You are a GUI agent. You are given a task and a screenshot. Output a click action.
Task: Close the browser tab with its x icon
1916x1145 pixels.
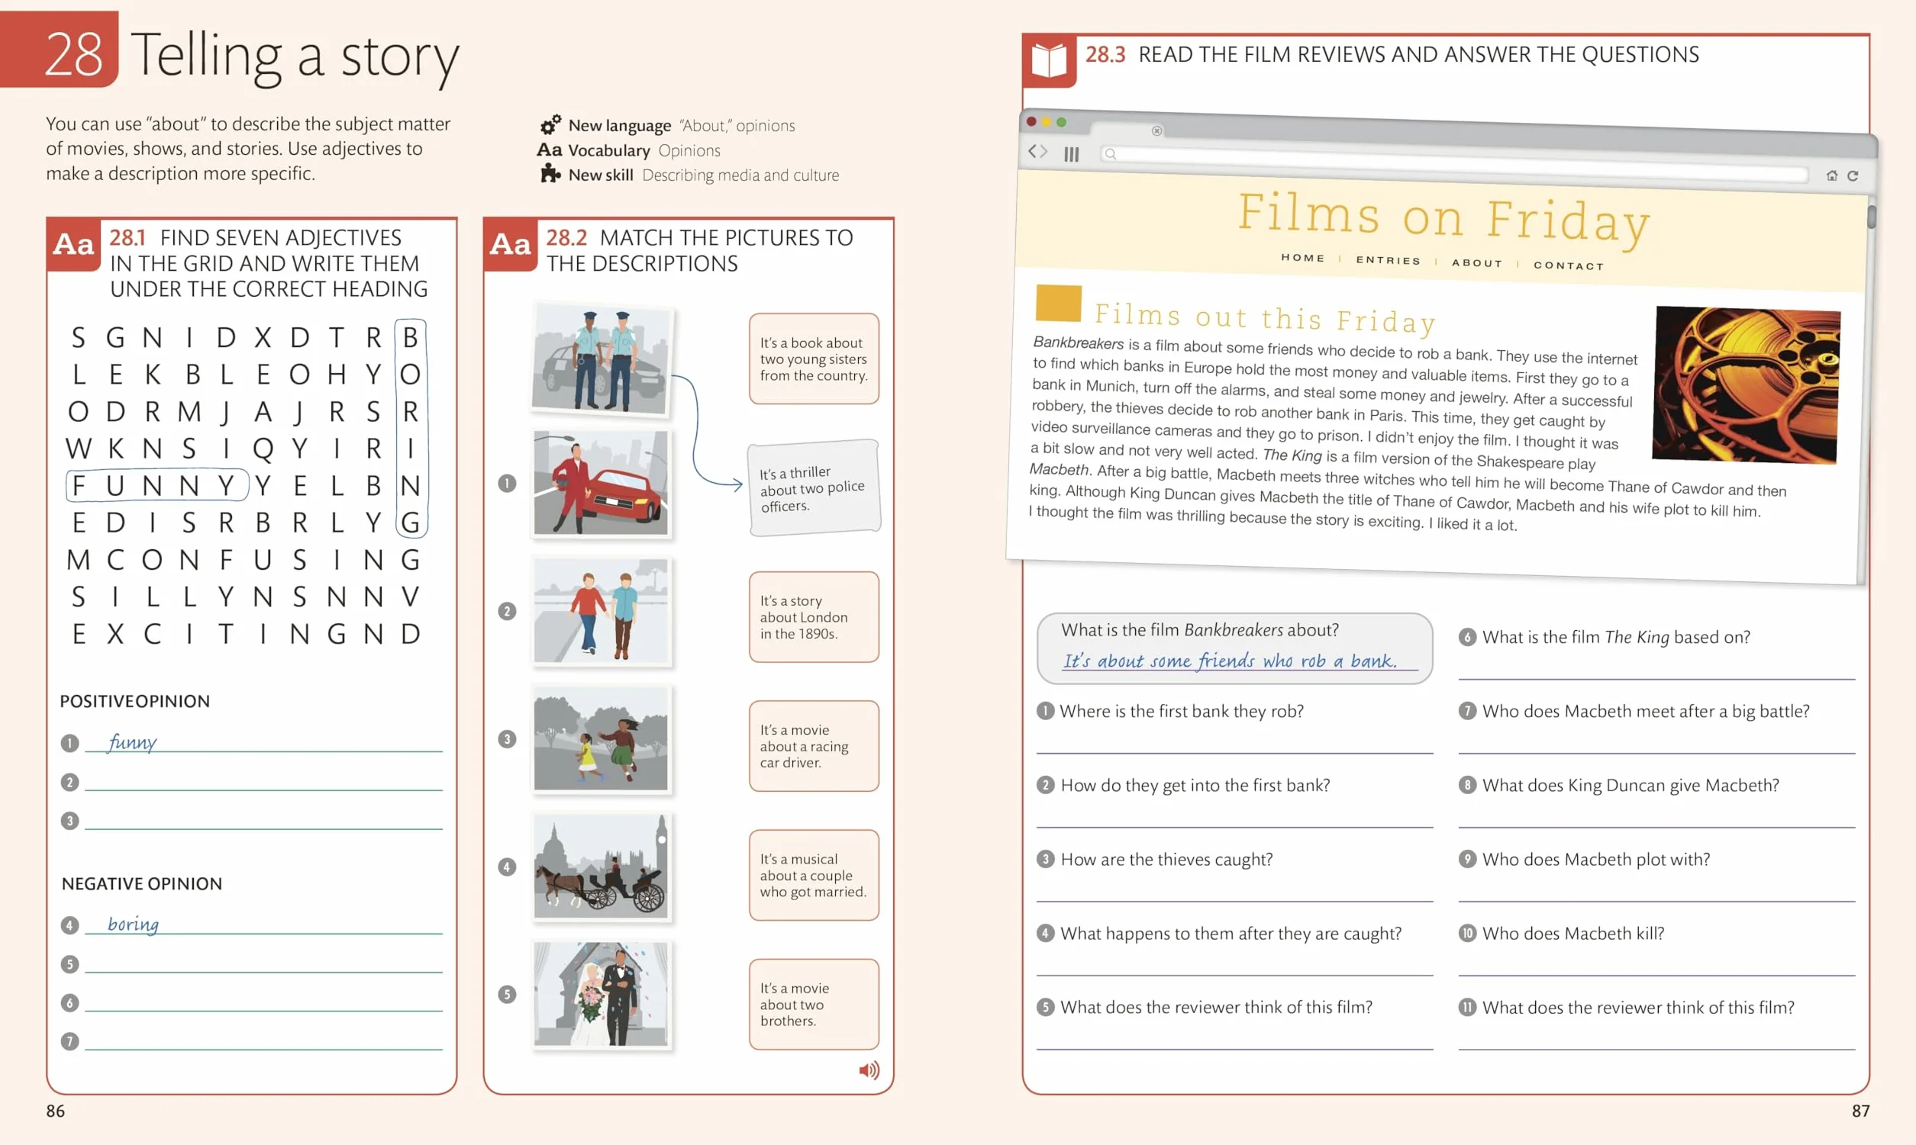1156,130
